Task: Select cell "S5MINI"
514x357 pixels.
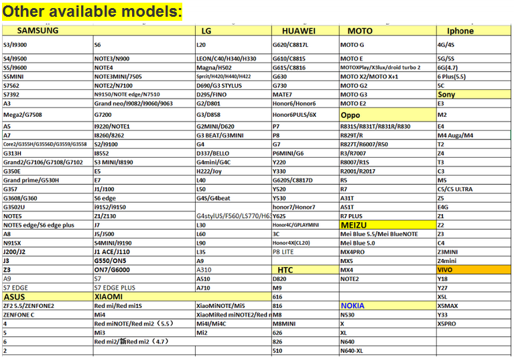Action: (x=48, y=76)
